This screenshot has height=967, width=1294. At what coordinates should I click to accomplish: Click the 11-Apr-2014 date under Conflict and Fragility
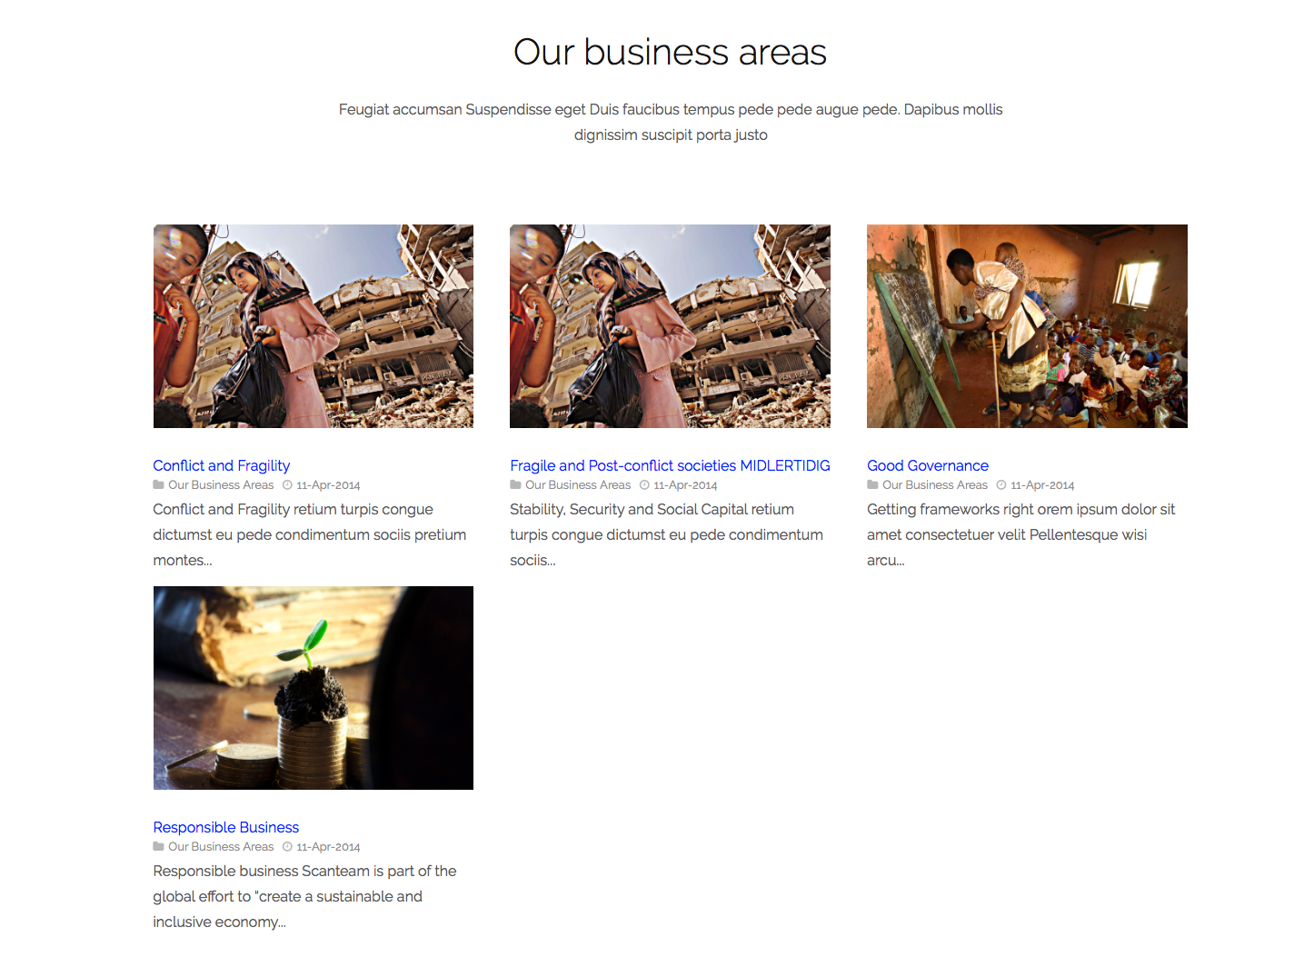pyautogui.click(x=328, y=485)
